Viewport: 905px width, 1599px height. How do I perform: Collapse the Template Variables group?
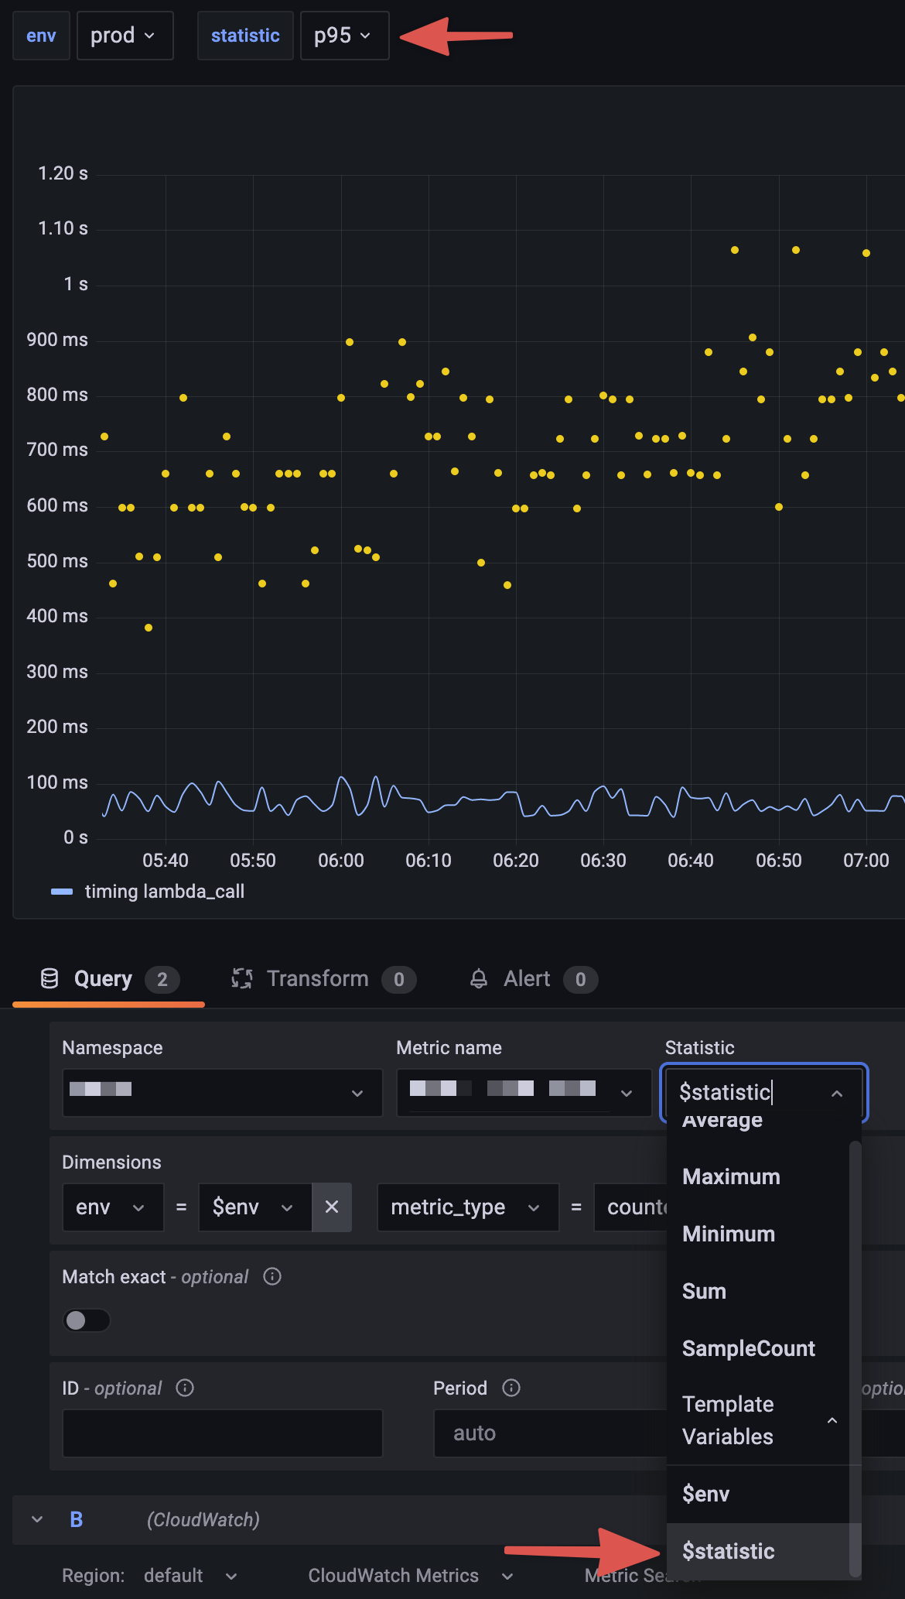(x=832, y=1420)
